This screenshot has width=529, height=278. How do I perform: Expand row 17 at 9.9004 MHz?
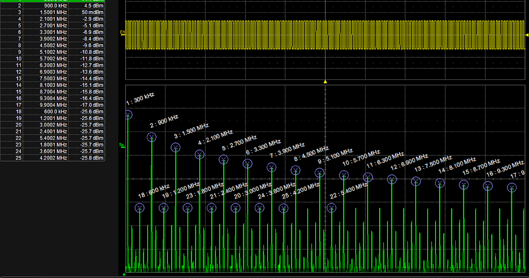click(53, 105)
